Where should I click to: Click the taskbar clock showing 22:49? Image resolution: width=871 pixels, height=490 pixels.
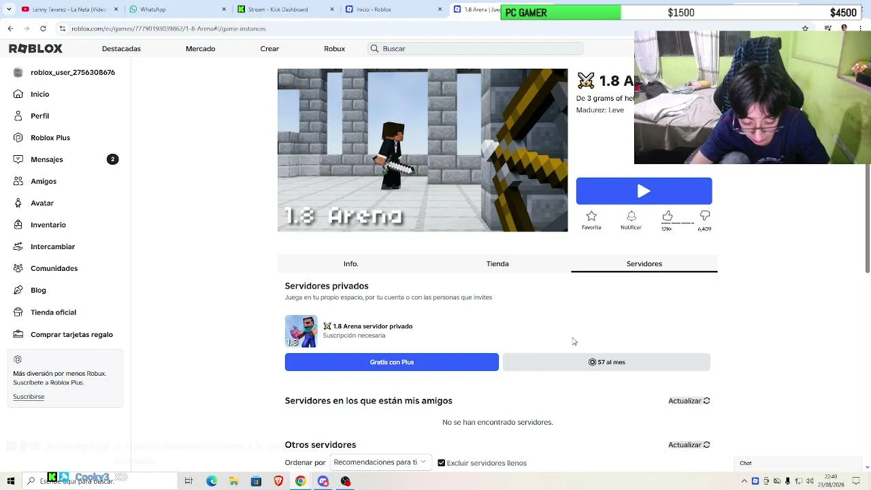point(830,481)
